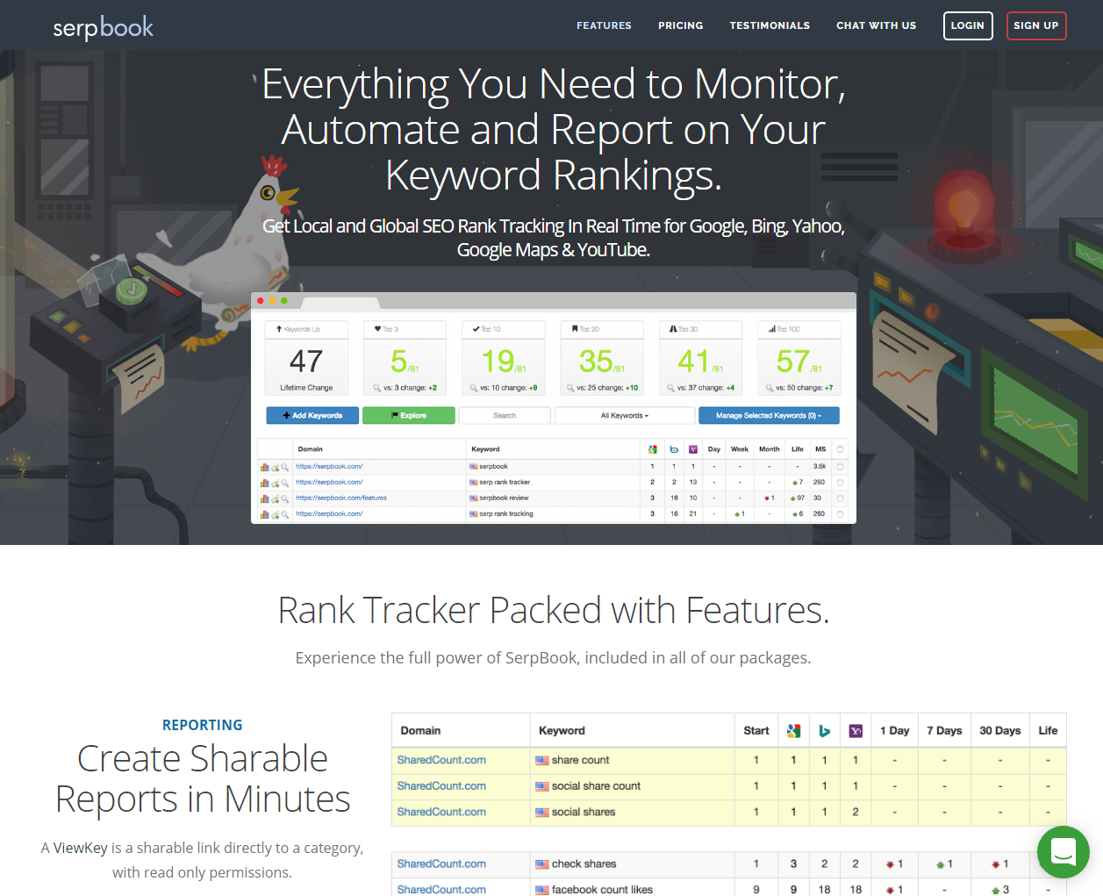Click the bar chart icon in 'serp rank tracking' row

pos(265,514)
